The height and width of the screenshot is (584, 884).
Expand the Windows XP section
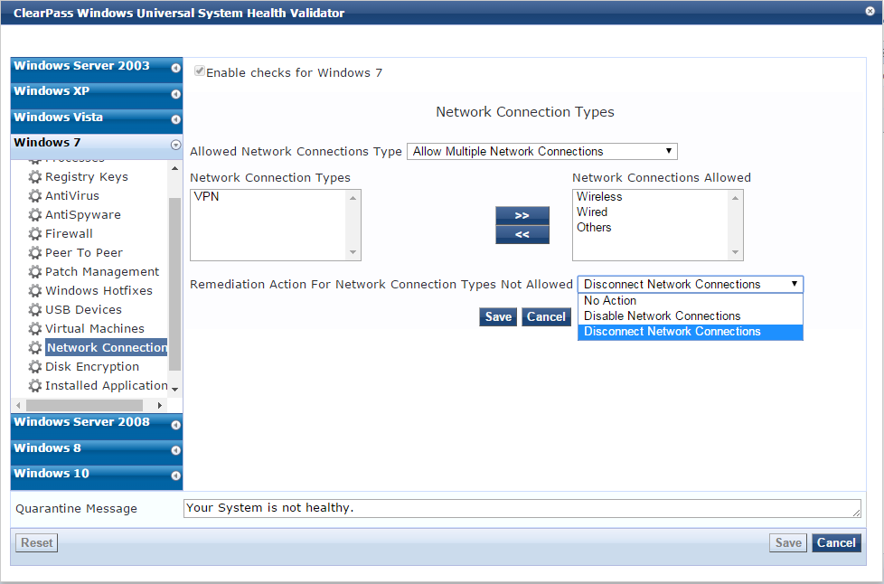coord(176,94)
